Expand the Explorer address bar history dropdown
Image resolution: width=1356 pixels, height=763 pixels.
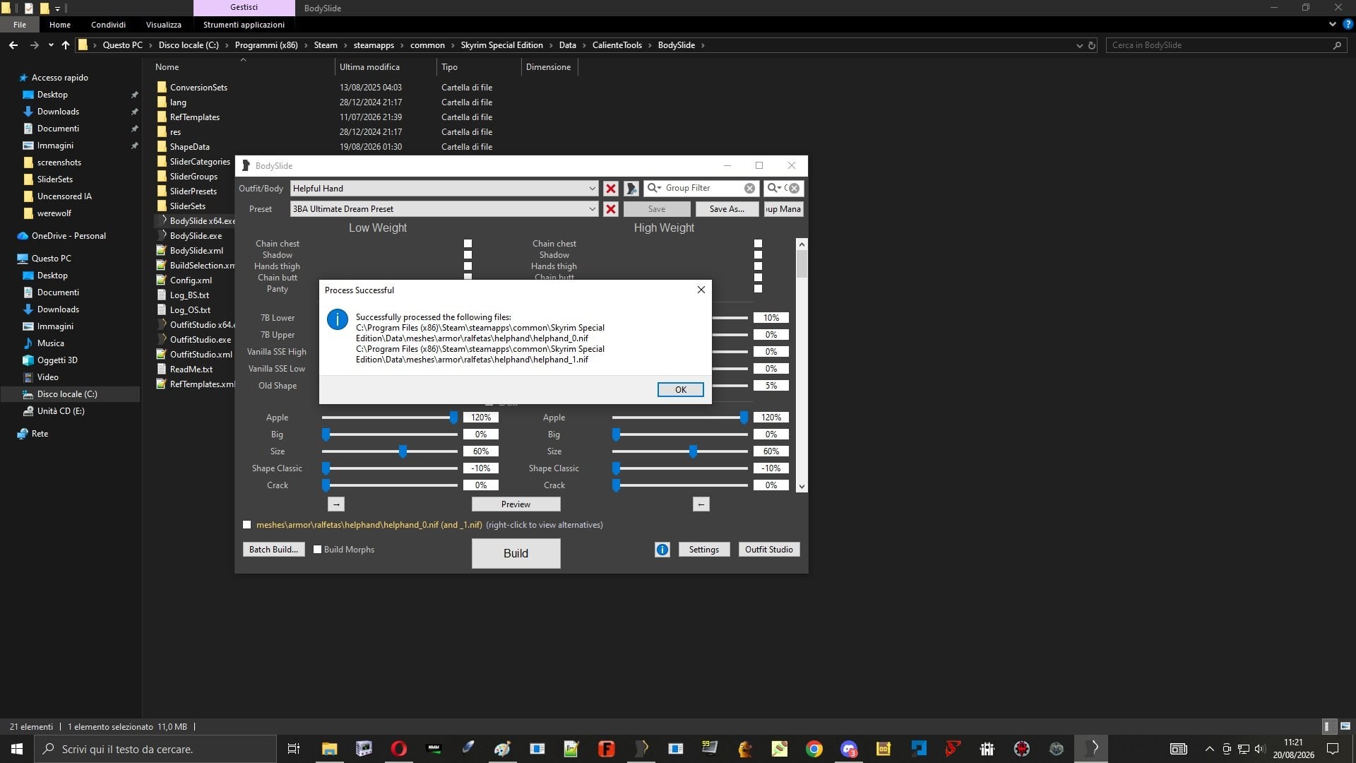1079,45
